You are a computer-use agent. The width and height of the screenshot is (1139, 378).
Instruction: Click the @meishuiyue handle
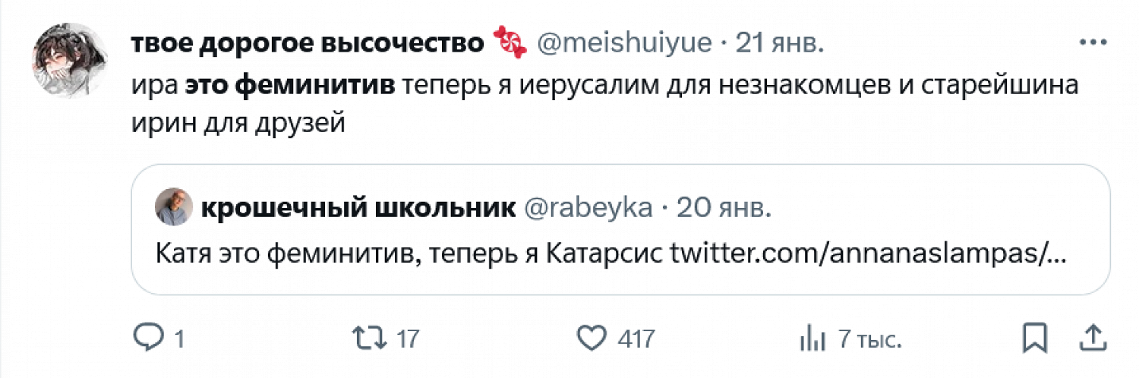(624, 44)
